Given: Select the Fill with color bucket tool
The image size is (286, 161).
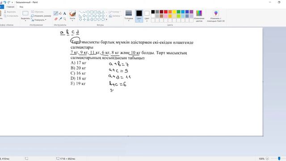Looking at the screenshot, I should [x=60, y=13].
